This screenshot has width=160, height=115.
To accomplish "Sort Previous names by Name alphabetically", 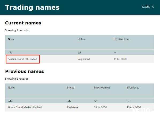I will [10, 101].
